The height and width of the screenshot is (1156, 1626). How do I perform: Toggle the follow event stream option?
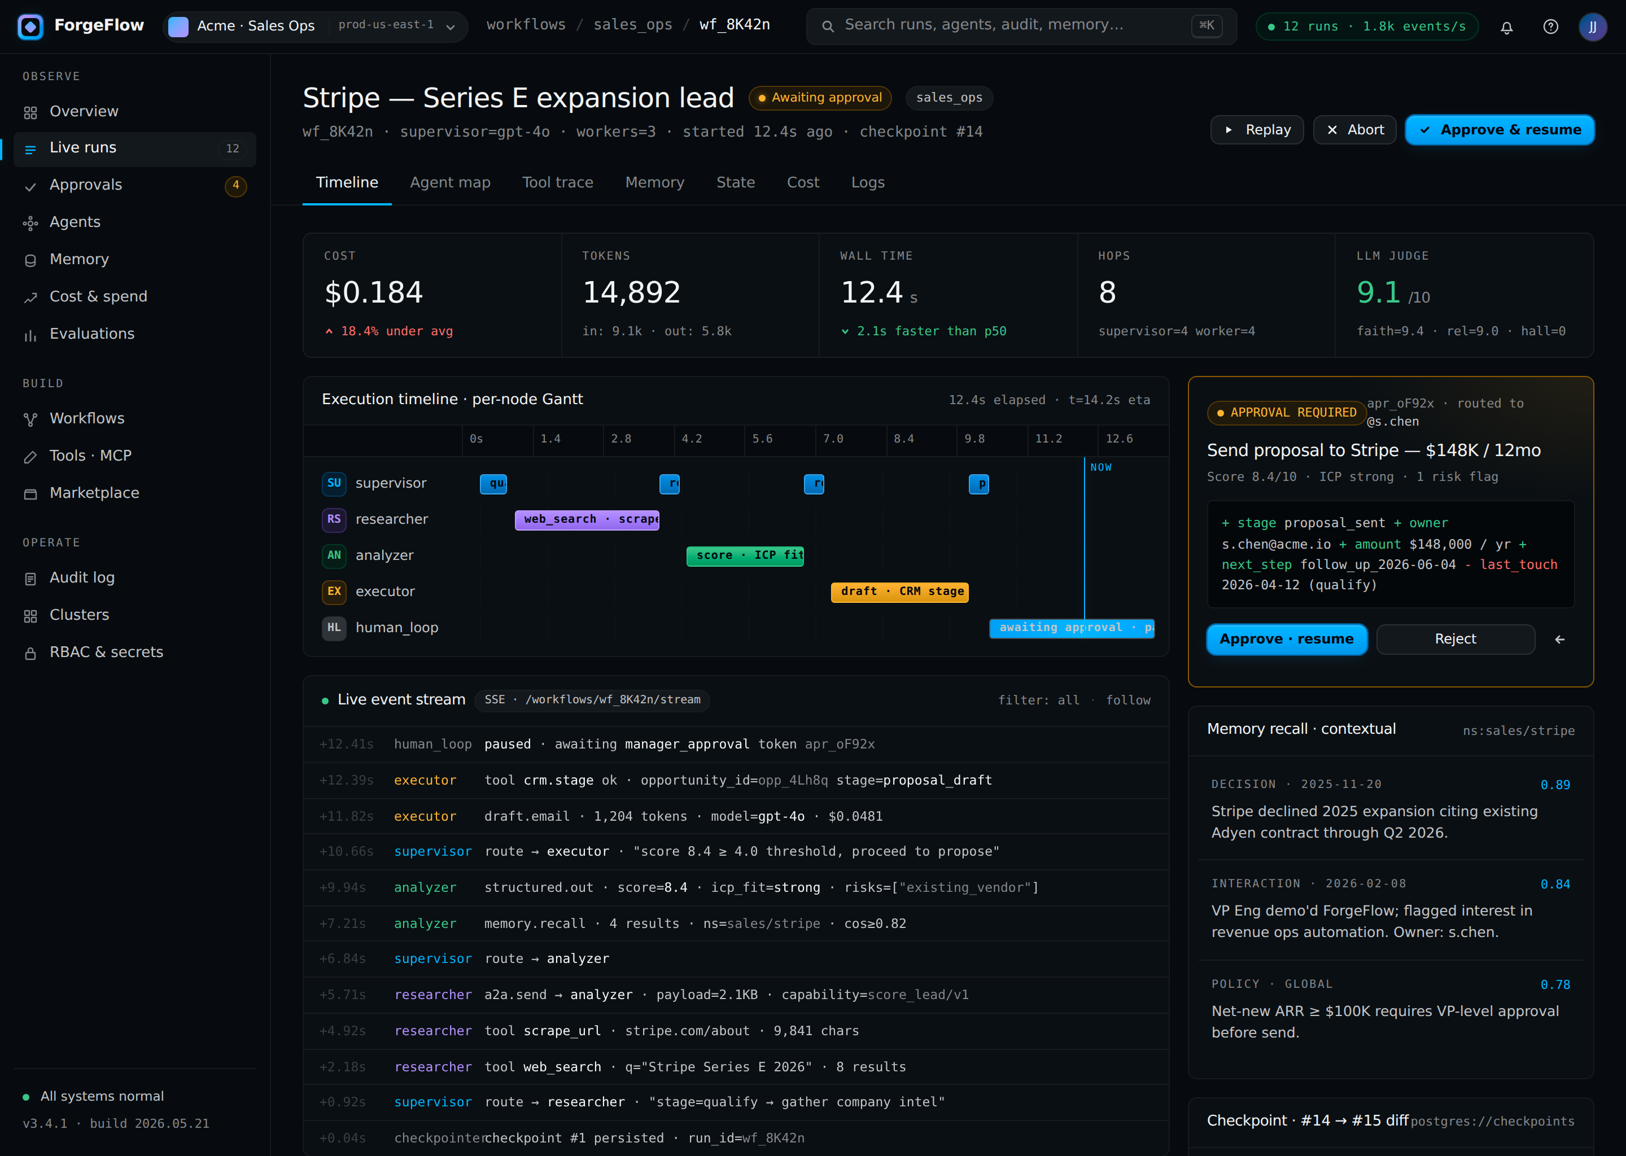pyautogui.click(x=1127, y=700)
